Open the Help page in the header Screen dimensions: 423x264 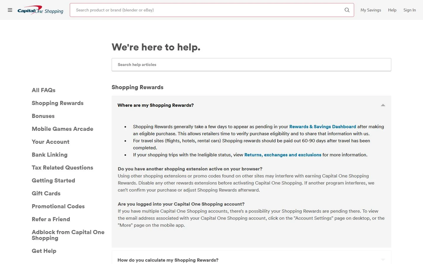392,10
